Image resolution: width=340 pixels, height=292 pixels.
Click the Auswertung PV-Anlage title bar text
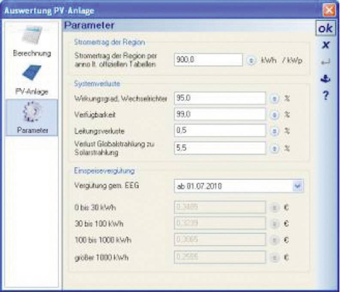click(49, 11)
